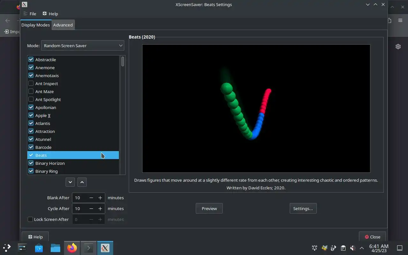408x255 pixels.
Task: Click the bottom Help button
Action: coord(35,237)
